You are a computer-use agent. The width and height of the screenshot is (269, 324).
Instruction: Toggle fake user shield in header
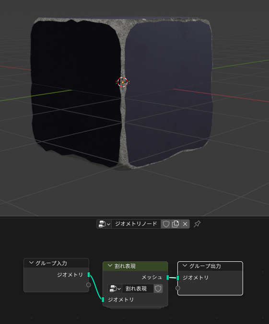click(166, 224)
